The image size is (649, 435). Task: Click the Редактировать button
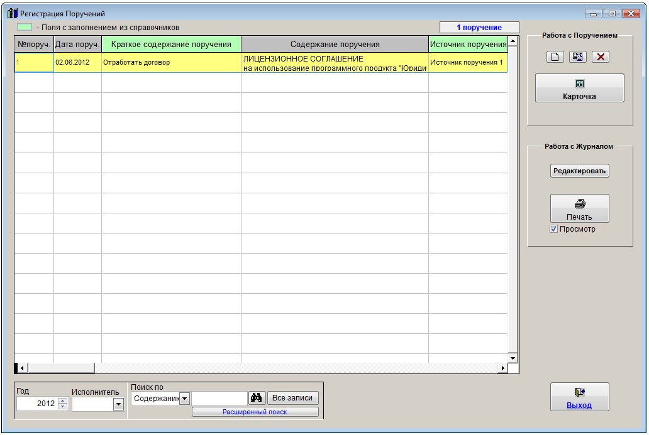click(579, 171)
